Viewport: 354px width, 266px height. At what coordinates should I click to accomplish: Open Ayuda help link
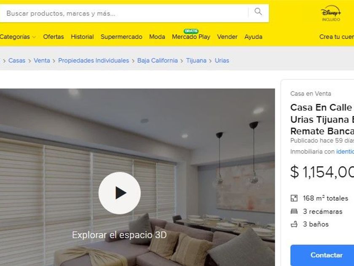[253, 37]
